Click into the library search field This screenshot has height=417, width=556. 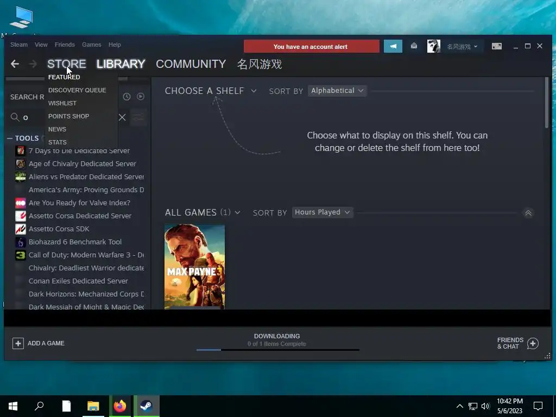[x=69, y=117]
